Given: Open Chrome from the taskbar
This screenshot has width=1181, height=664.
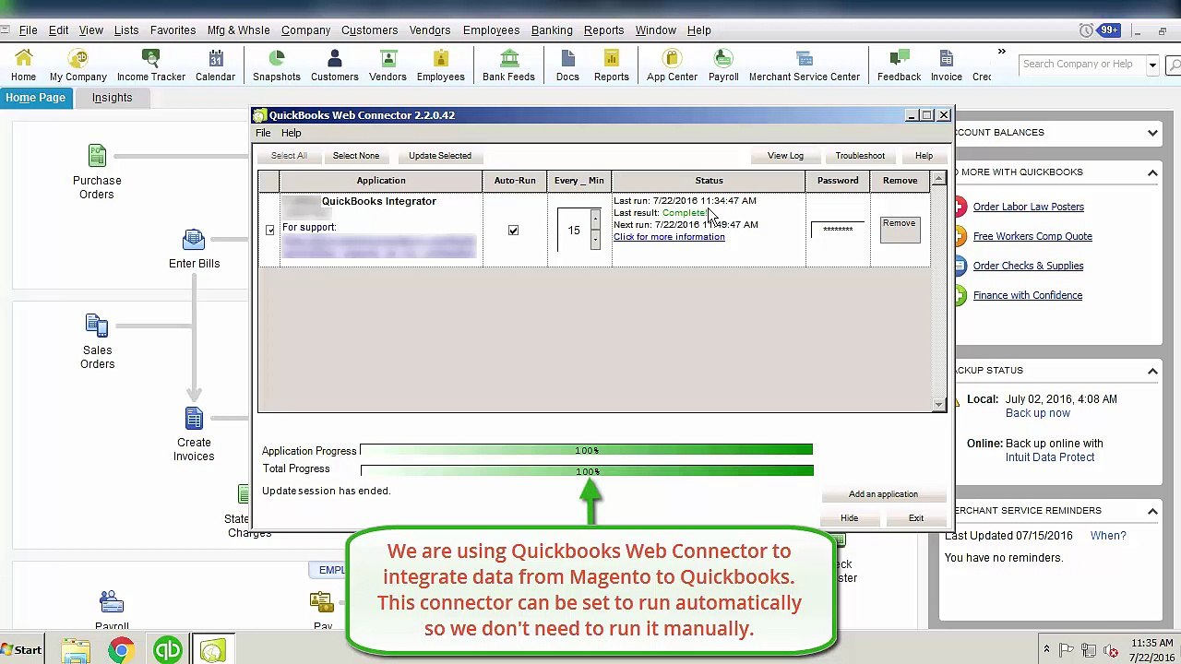Looking at the screenshot, I should (x=121, y=650).
